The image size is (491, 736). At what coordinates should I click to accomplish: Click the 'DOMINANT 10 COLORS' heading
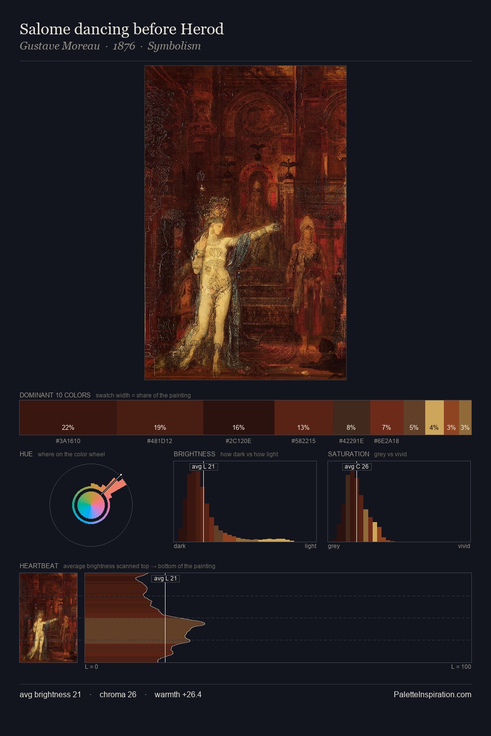coord(55,395)
